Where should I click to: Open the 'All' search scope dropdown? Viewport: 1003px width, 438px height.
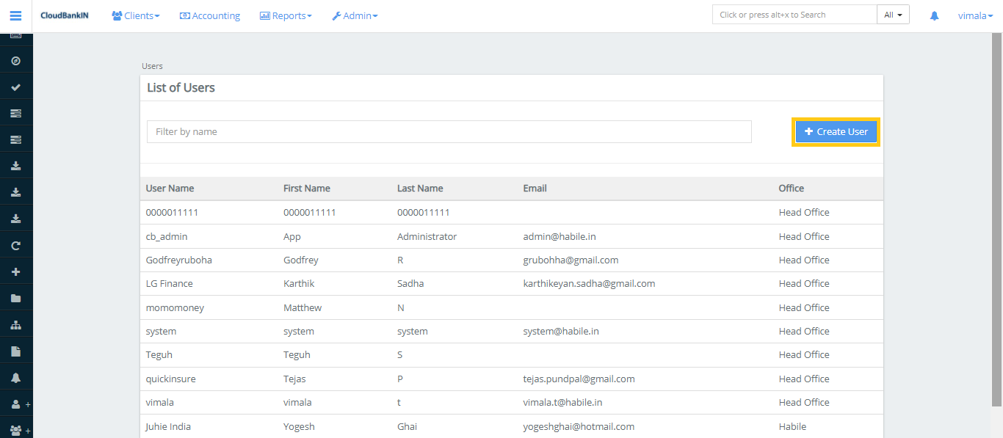pyautogui.click(x=893, y=15)
